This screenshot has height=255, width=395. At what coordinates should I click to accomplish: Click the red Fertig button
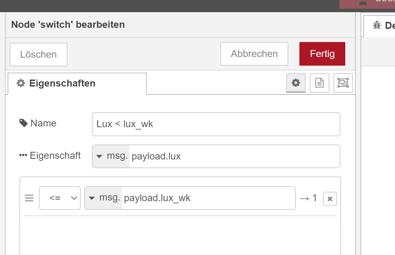point(322,54)
